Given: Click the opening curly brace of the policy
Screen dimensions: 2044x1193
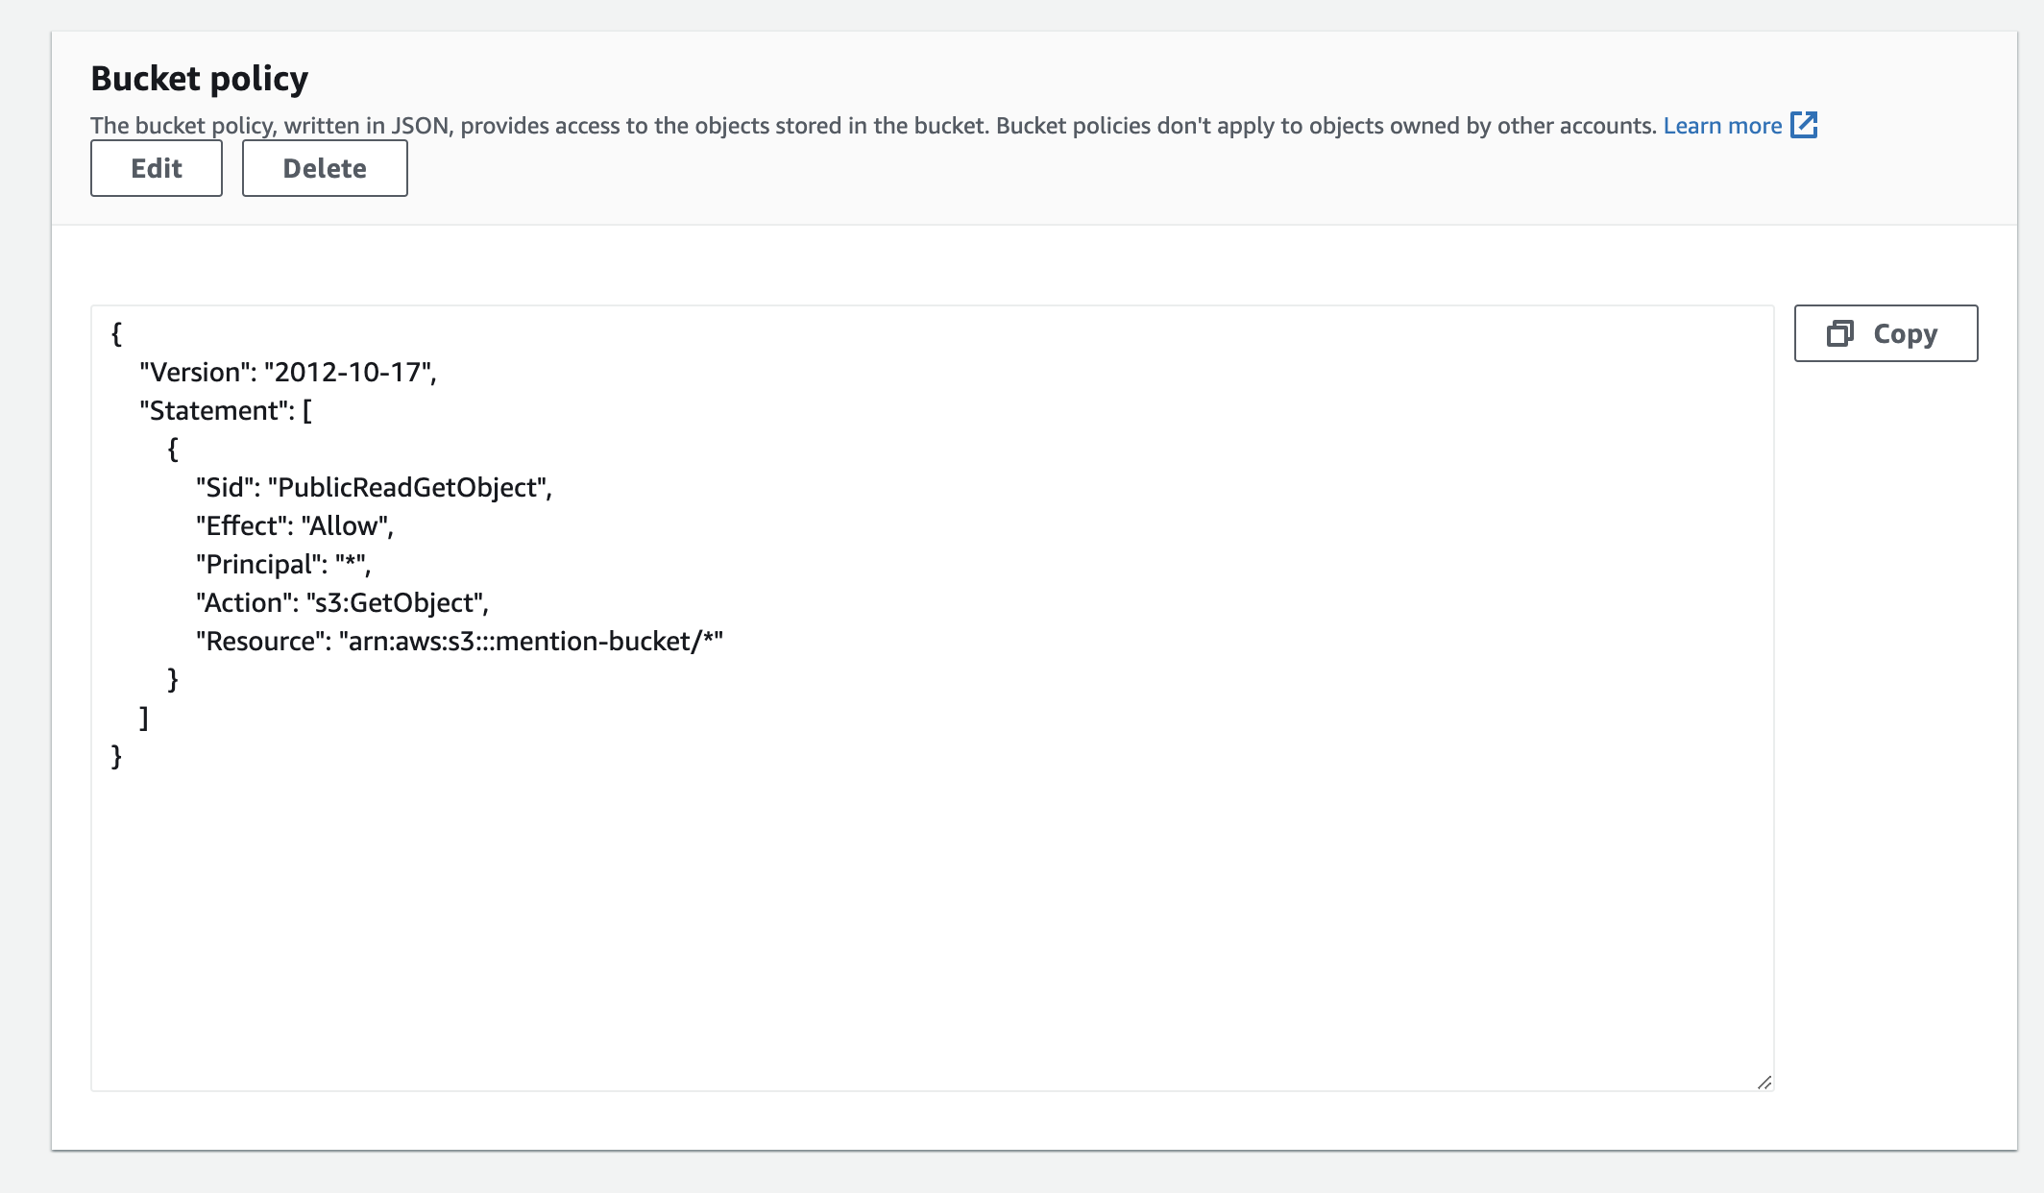Looking at the screenshot, I should coord(116,333).
